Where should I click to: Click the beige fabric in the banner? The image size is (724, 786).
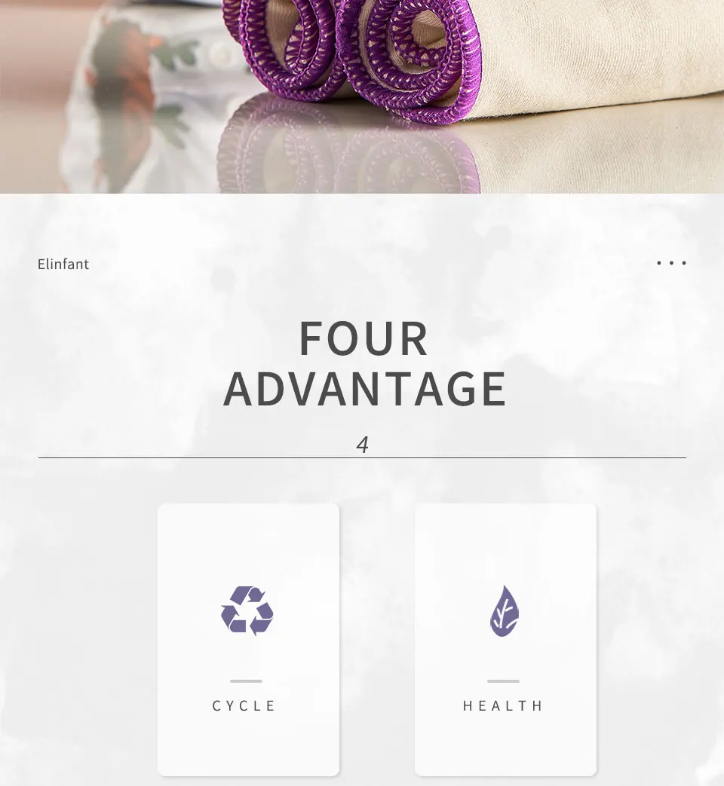tap(602, 50)
